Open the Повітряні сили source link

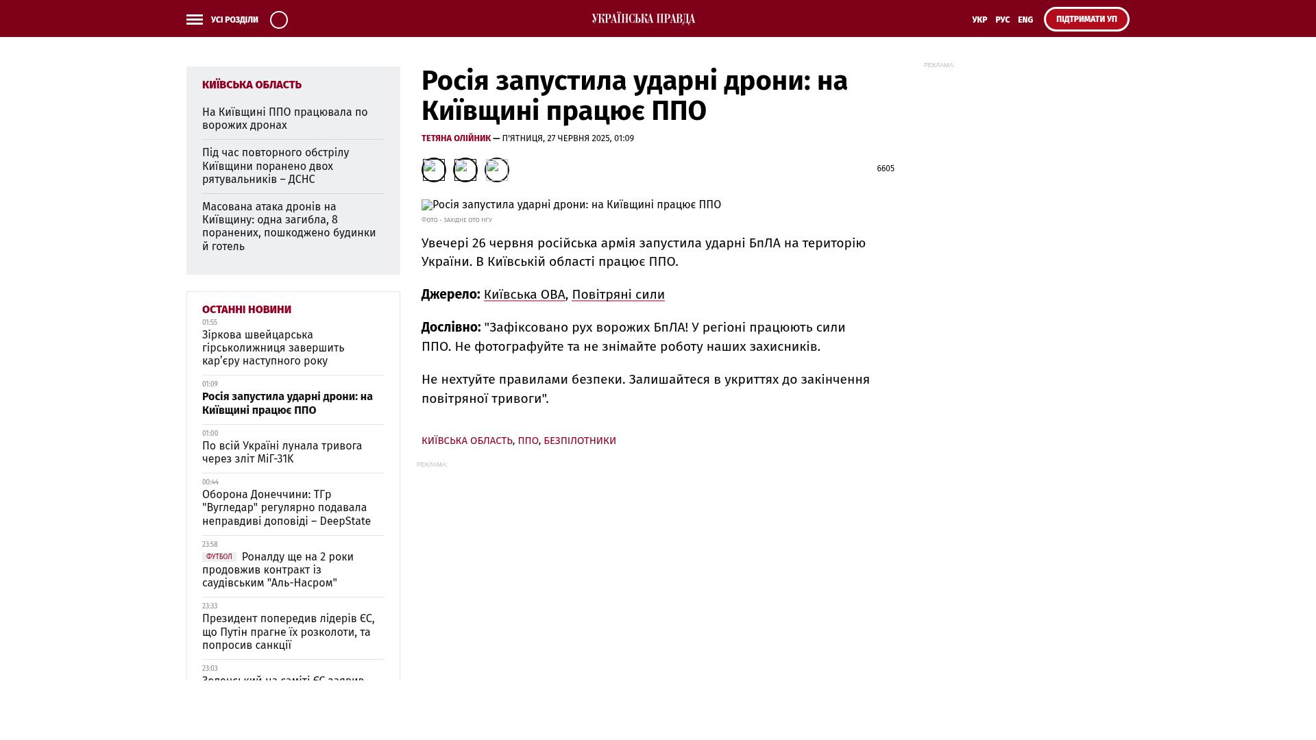[x=618, y=295]
